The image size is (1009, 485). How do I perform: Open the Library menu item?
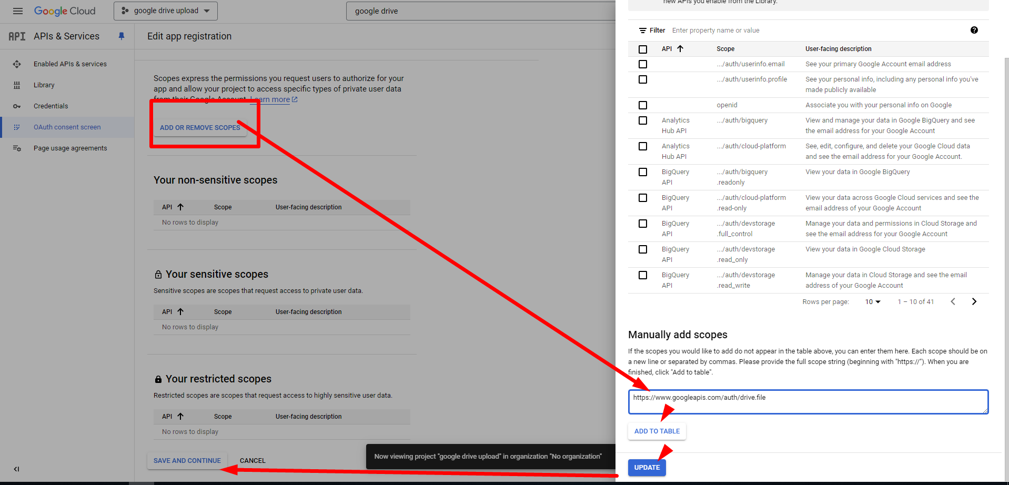click(44, 85)
